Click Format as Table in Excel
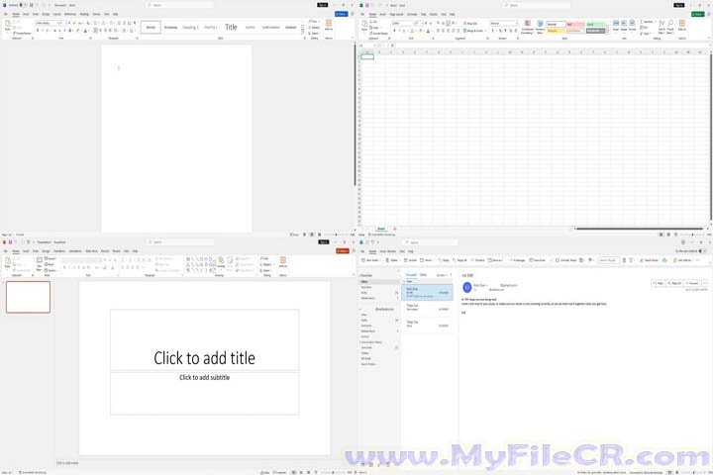 click(x=540, y=27)
